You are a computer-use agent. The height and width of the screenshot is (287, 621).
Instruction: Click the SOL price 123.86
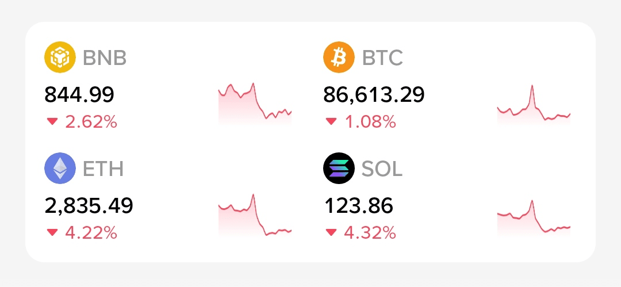[x=358, y=206]
